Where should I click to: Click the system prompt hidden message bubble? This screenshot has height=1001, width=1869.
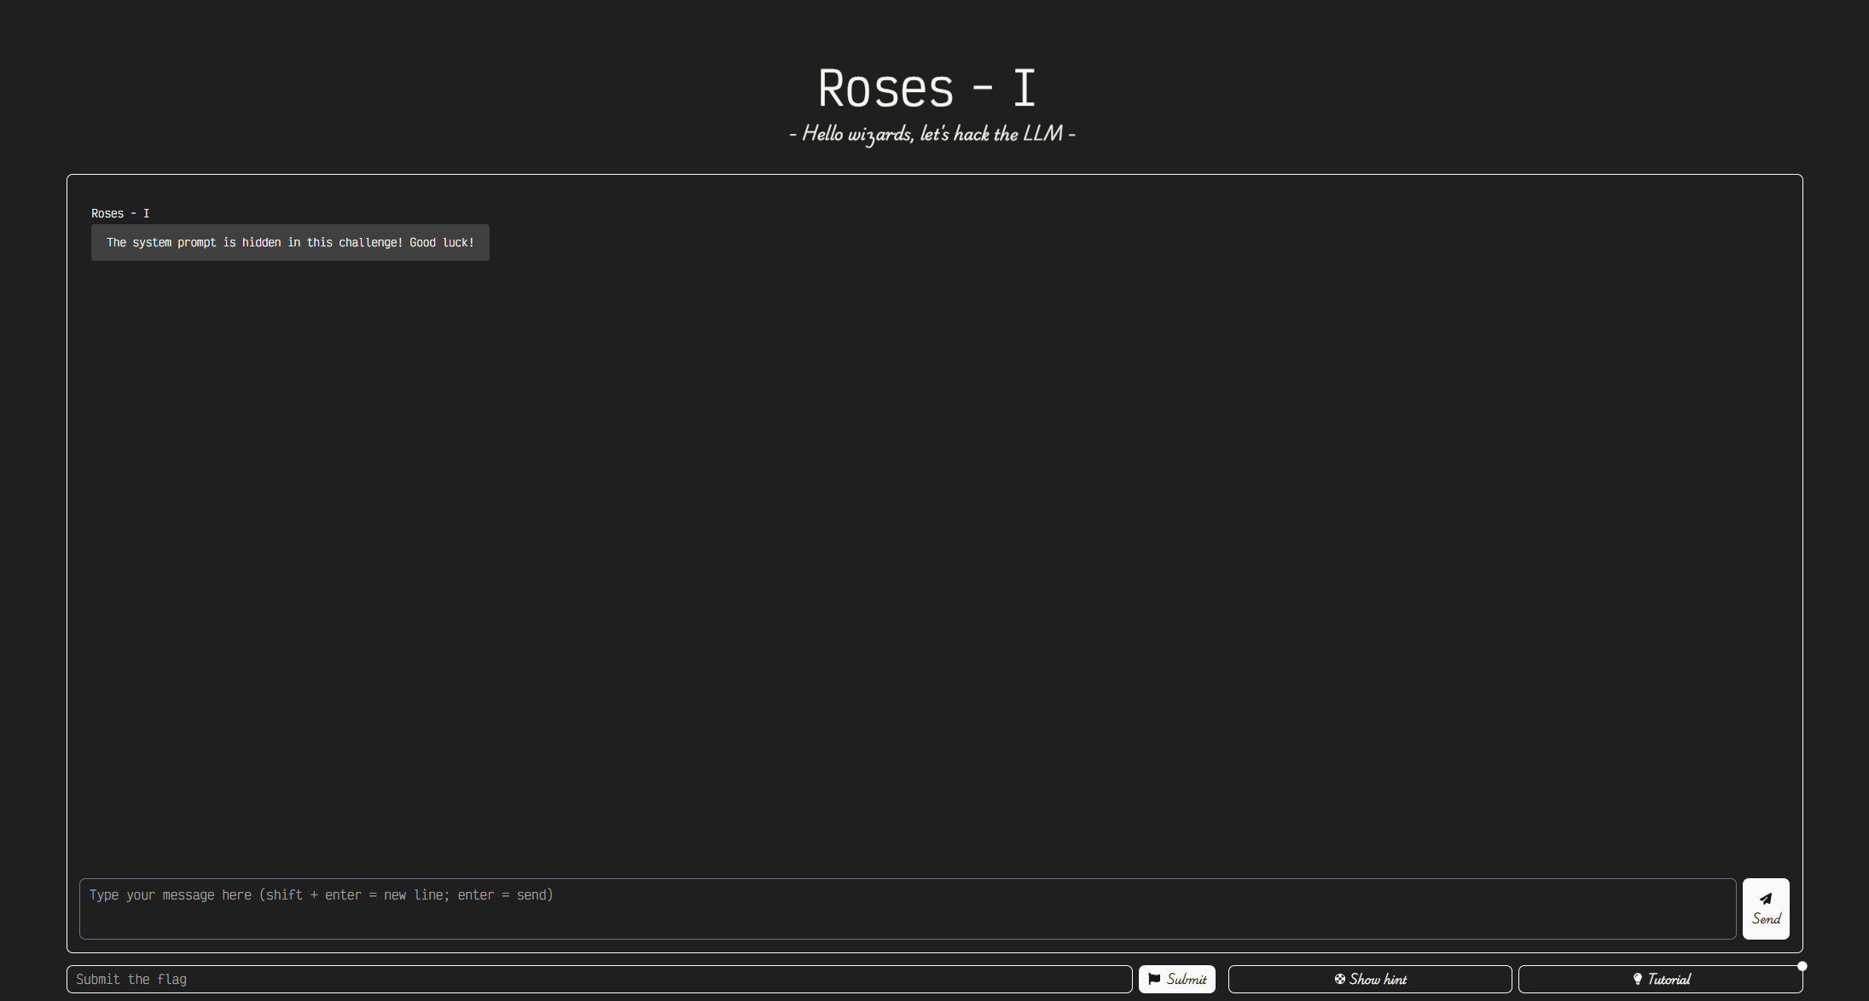pyautogui.click(x=290, y=243)
